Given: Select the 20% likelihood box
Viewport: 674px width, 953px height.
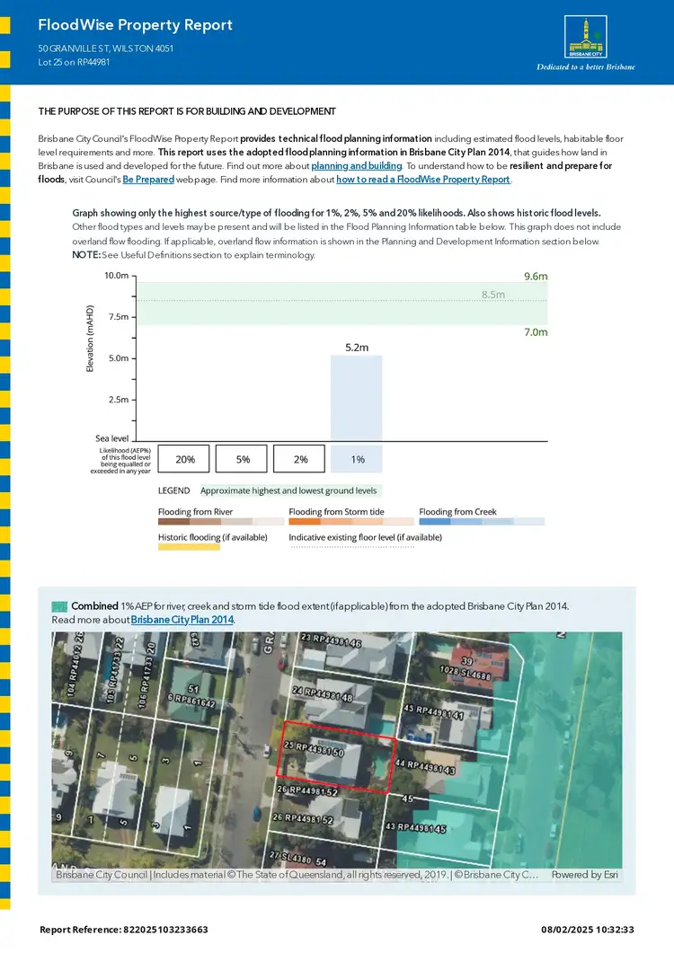Looking at the screenshot, I should point(185,459).
